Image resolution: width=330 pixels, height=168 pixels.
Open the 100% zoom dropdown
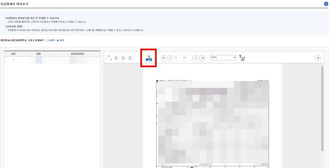[x=223, y=57]
